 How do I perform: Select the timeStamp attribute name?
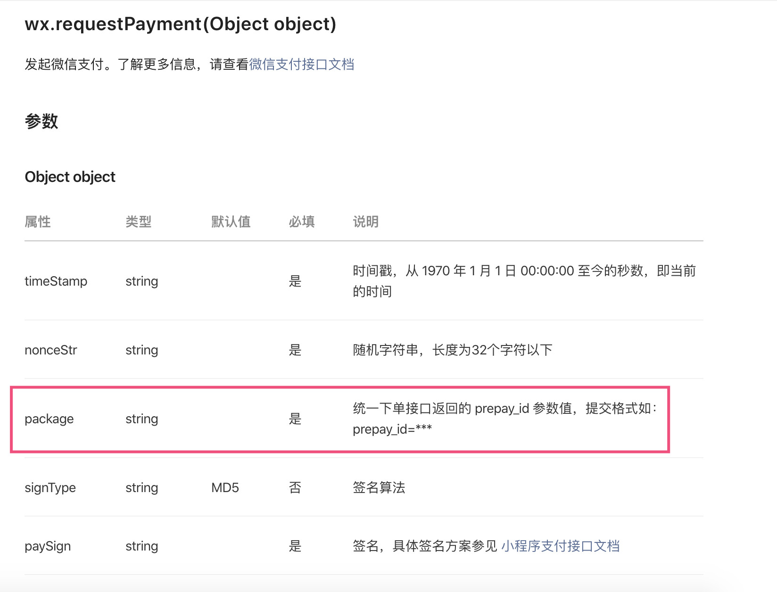(56, 281)
